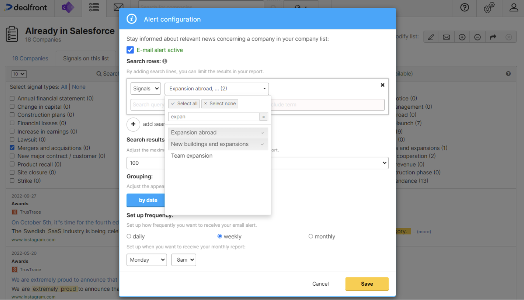
Task: Switch to the Signals on this list tab
Action: 86,58
